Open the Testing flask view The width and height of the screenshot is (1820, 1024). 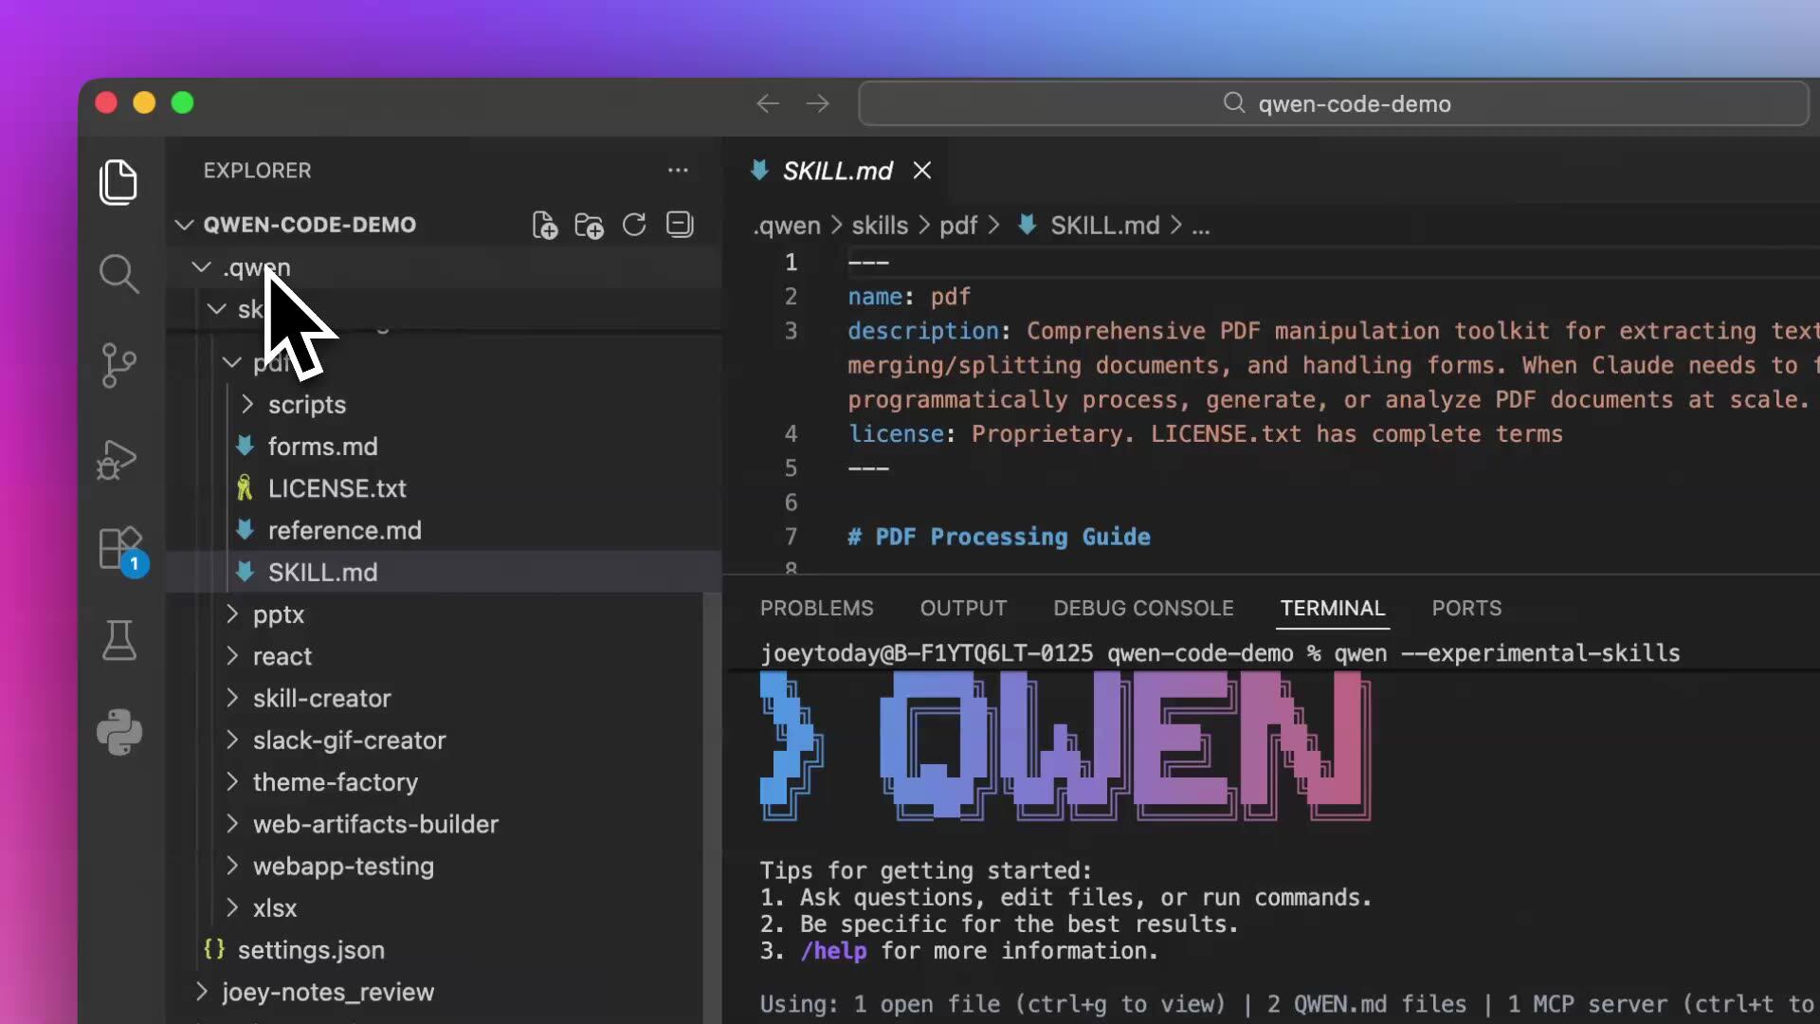(x=119, y=641)
